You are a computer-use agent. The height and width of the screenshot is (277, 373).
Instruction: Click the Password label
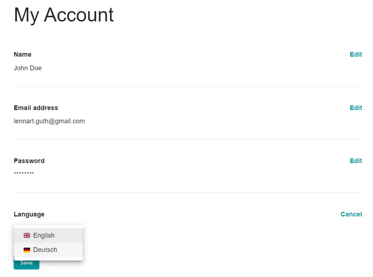click(x=29, y=161)
